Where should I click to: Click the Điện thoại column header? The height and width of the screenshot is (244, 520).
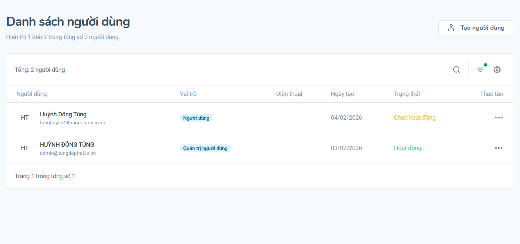coord(289,94)
